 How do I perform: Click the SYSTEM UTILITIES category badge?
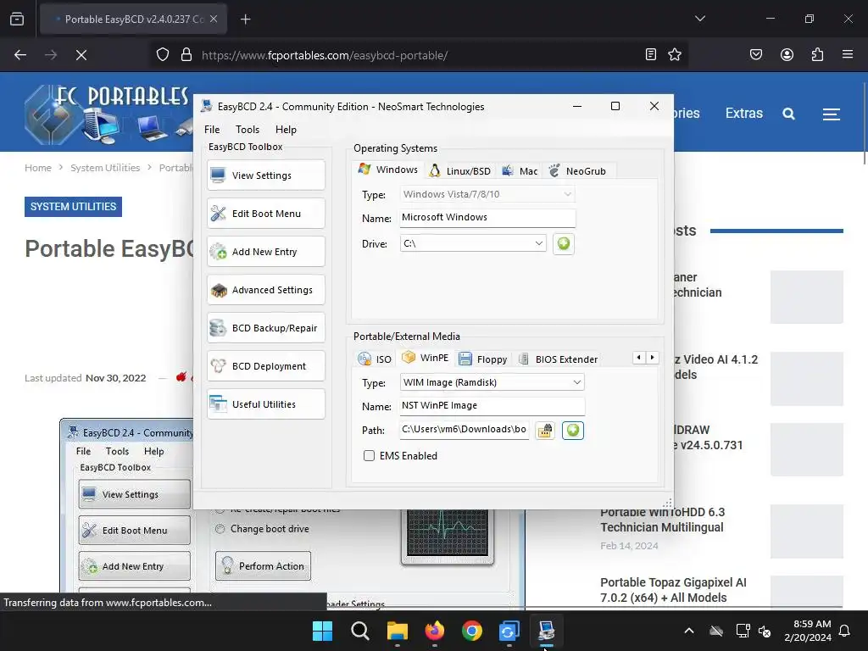(73, 207)
